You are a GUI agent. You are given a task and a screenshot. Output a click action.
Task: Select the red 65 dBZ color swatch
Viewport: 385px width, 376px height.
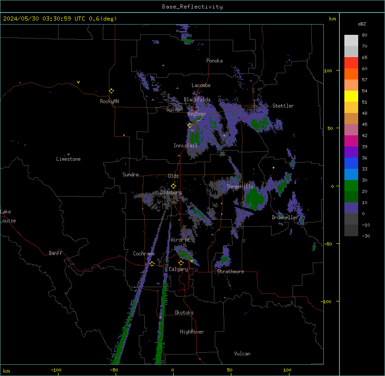pyautogui.click(x=351, y=63)
